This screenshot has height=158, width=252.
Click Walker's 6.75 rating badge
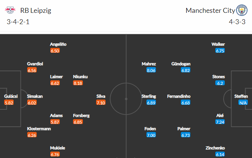pyautogui.click(x=220, y=51)
